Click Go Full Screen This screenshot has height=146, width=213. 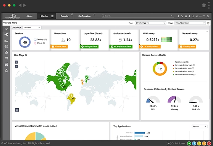coord(176,143)
